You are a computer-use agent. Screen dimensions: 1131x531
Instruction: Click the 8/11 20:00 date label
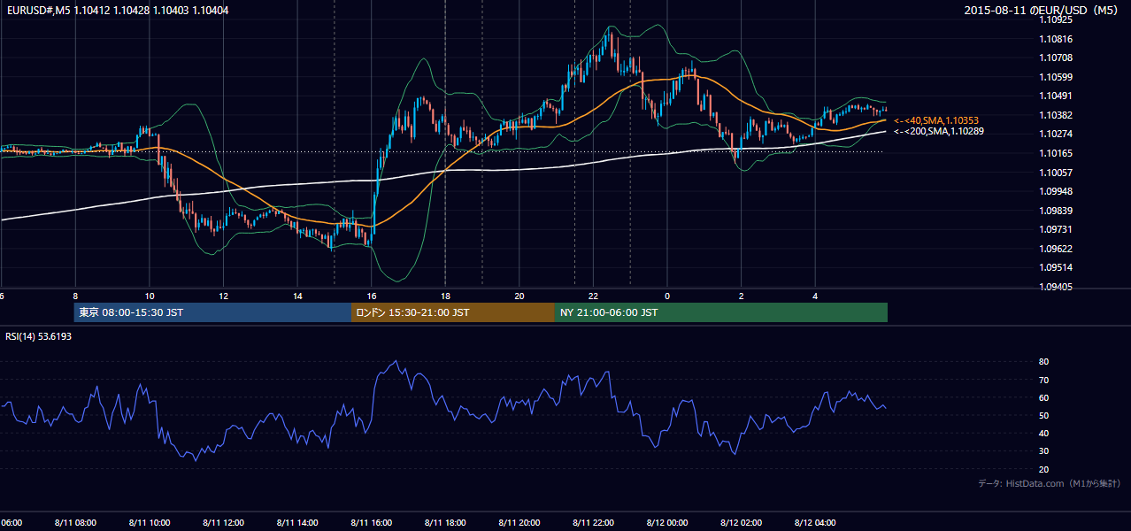click(519, 522)
